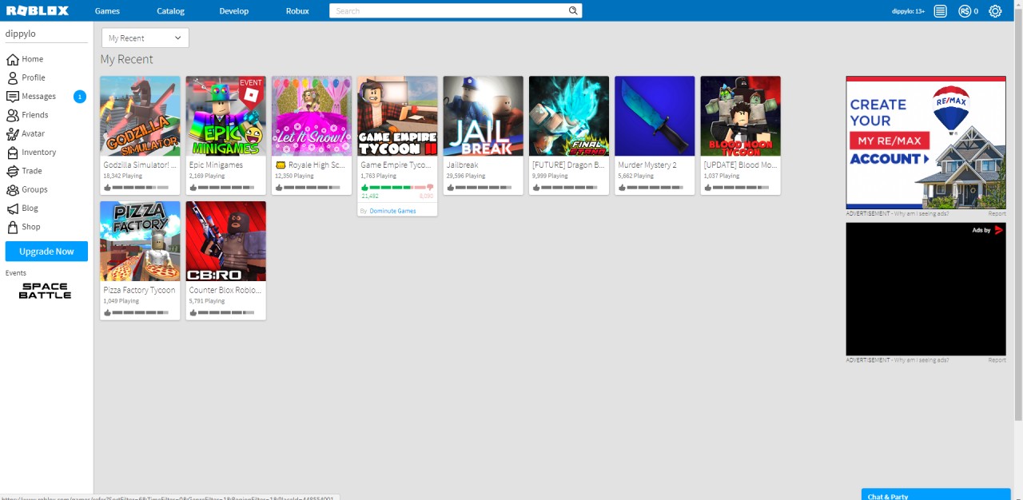Click the Robux balance icon
1023x500 pixels.
965,11
